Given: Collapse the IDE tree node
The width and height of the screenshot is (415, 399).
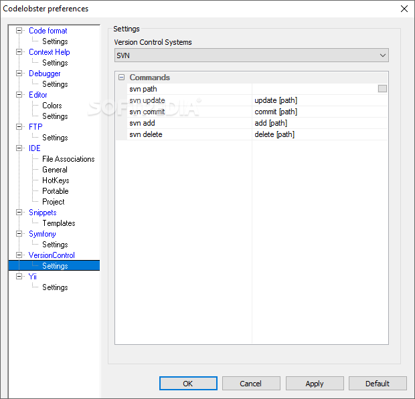Looking at the screenshot, I should click(x=19, y=148).
